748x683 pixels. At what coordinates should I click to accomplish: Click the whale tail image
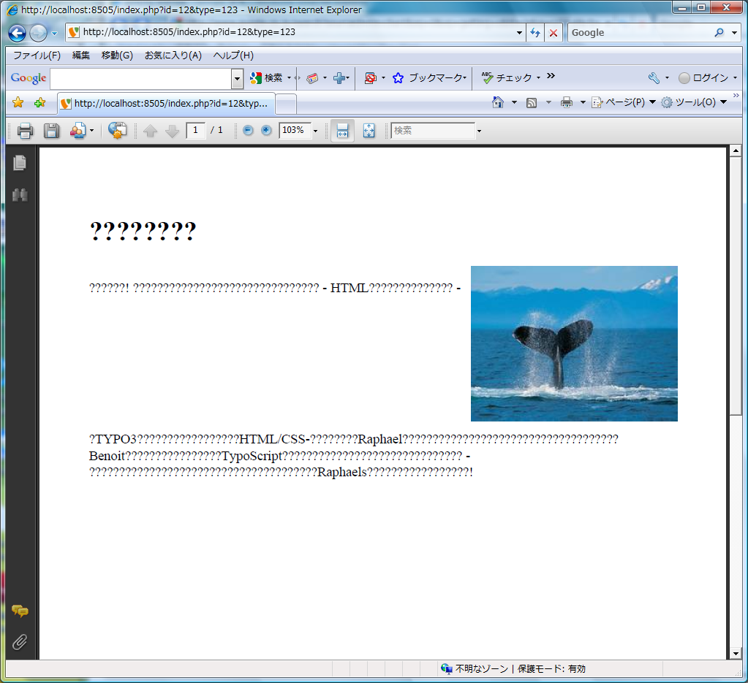click(574, 343)
